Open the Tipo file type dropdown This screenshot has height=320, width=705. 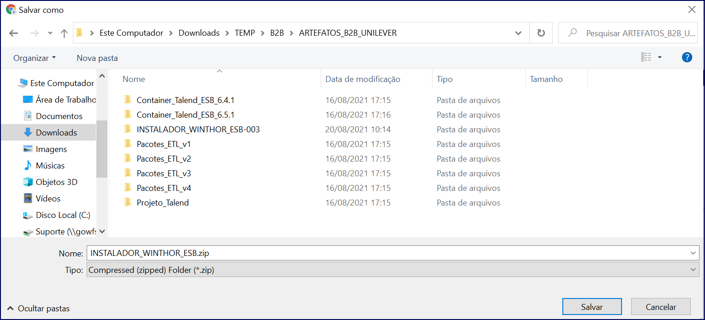click(393, 270)
